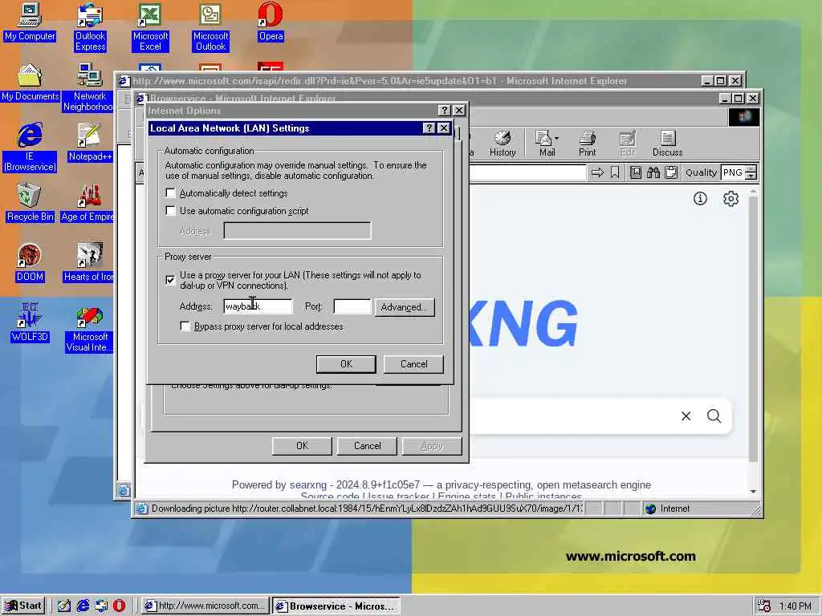Click the clipboard icon in Browservice toolbar
822x616 pixels.
pos(671,172)
